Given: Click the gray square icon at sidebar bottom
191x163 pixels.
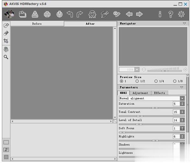Looking at the screenshot, I should click(x=6, y=157).
